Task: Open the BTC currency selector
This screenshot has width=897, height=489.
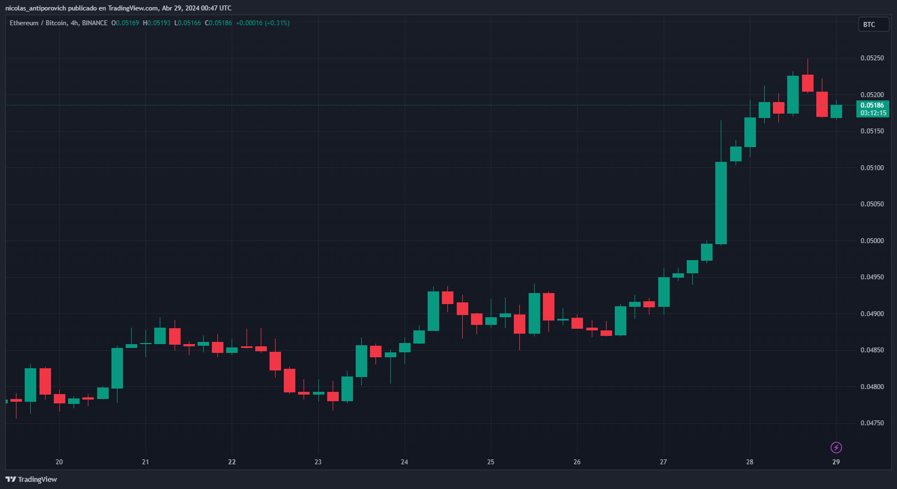Action: tap(873, 25)
